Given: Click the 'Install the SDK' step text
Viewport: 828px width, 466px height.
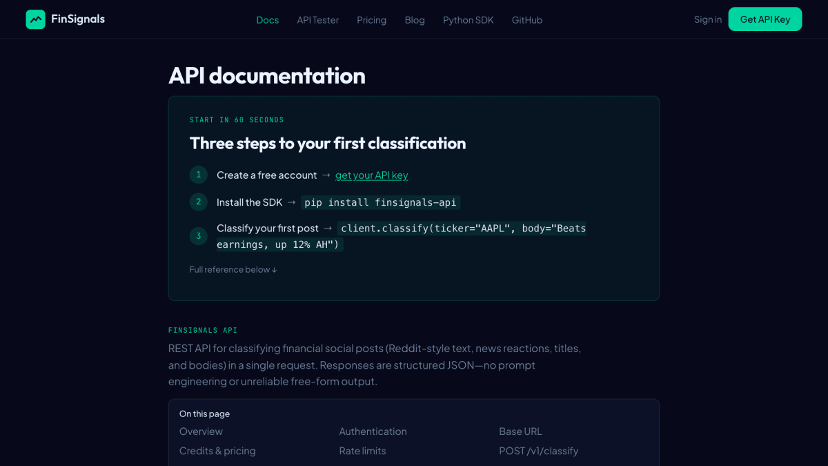Looking at the screenshot, I should [x=250, y=202].
